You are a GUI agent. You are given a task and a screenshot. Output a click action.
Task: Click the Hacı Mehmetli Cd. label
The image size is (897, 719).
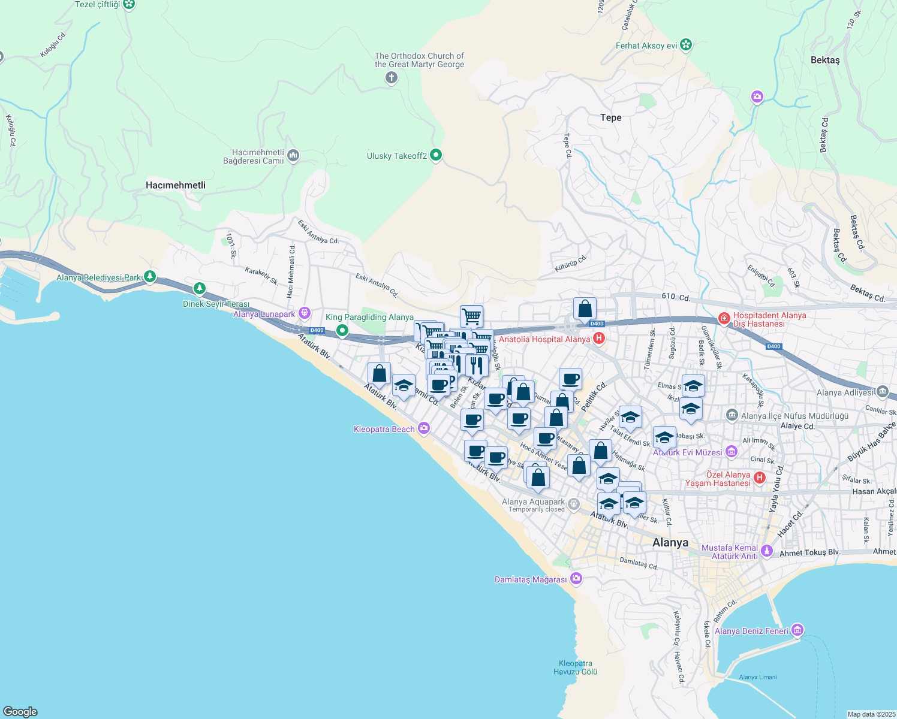pyautogui.click(x=291, y=271)
